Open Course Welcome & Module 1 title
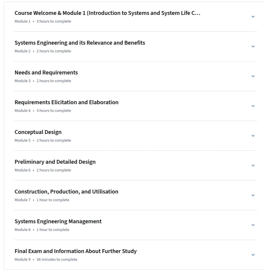Screen dimensions: 265x270 pyautogui.click(x=107, y=13)
